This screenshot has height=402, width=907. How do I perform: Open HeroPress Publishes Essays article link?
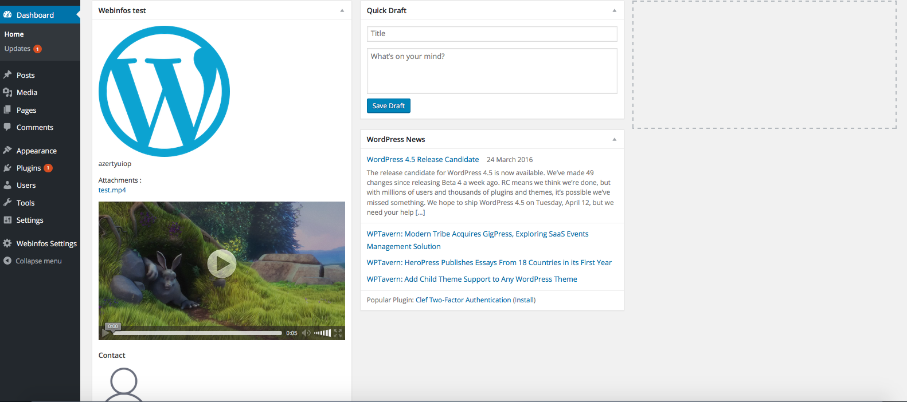click(489, 262)
